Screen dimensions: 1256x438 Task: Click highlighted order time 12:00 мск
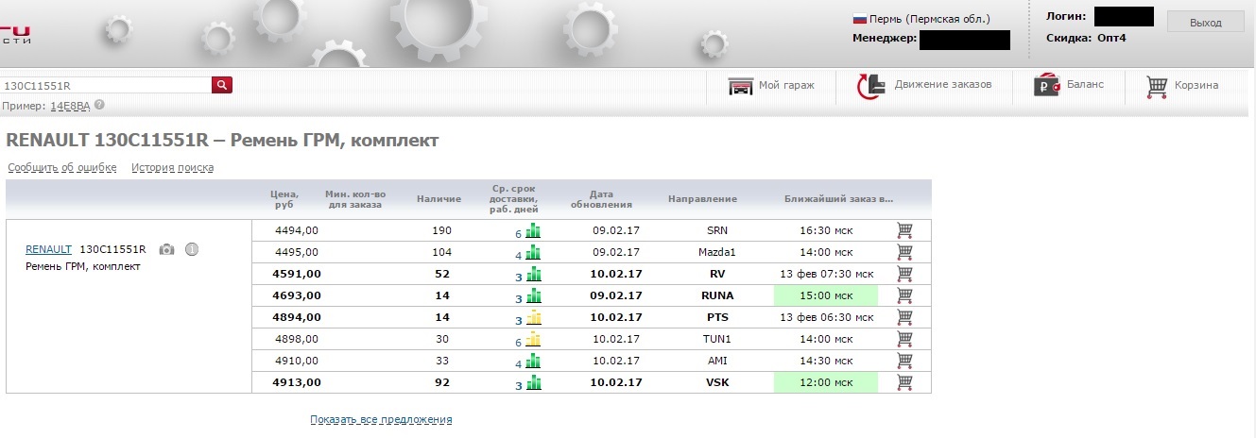826,382
